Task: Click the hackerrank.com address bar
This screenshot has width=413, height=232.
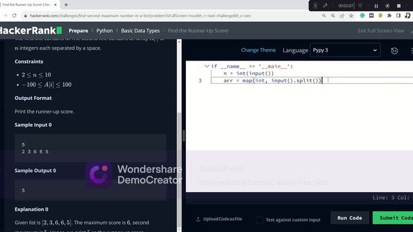Action: pos(168,15)
